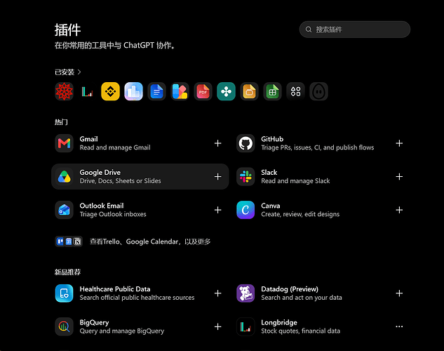Image resolution: width=444 pixels, height=351 pixels.
Task: Add the Outlook Email plugin
Action: pyautogui.click(x=217, y=210)
